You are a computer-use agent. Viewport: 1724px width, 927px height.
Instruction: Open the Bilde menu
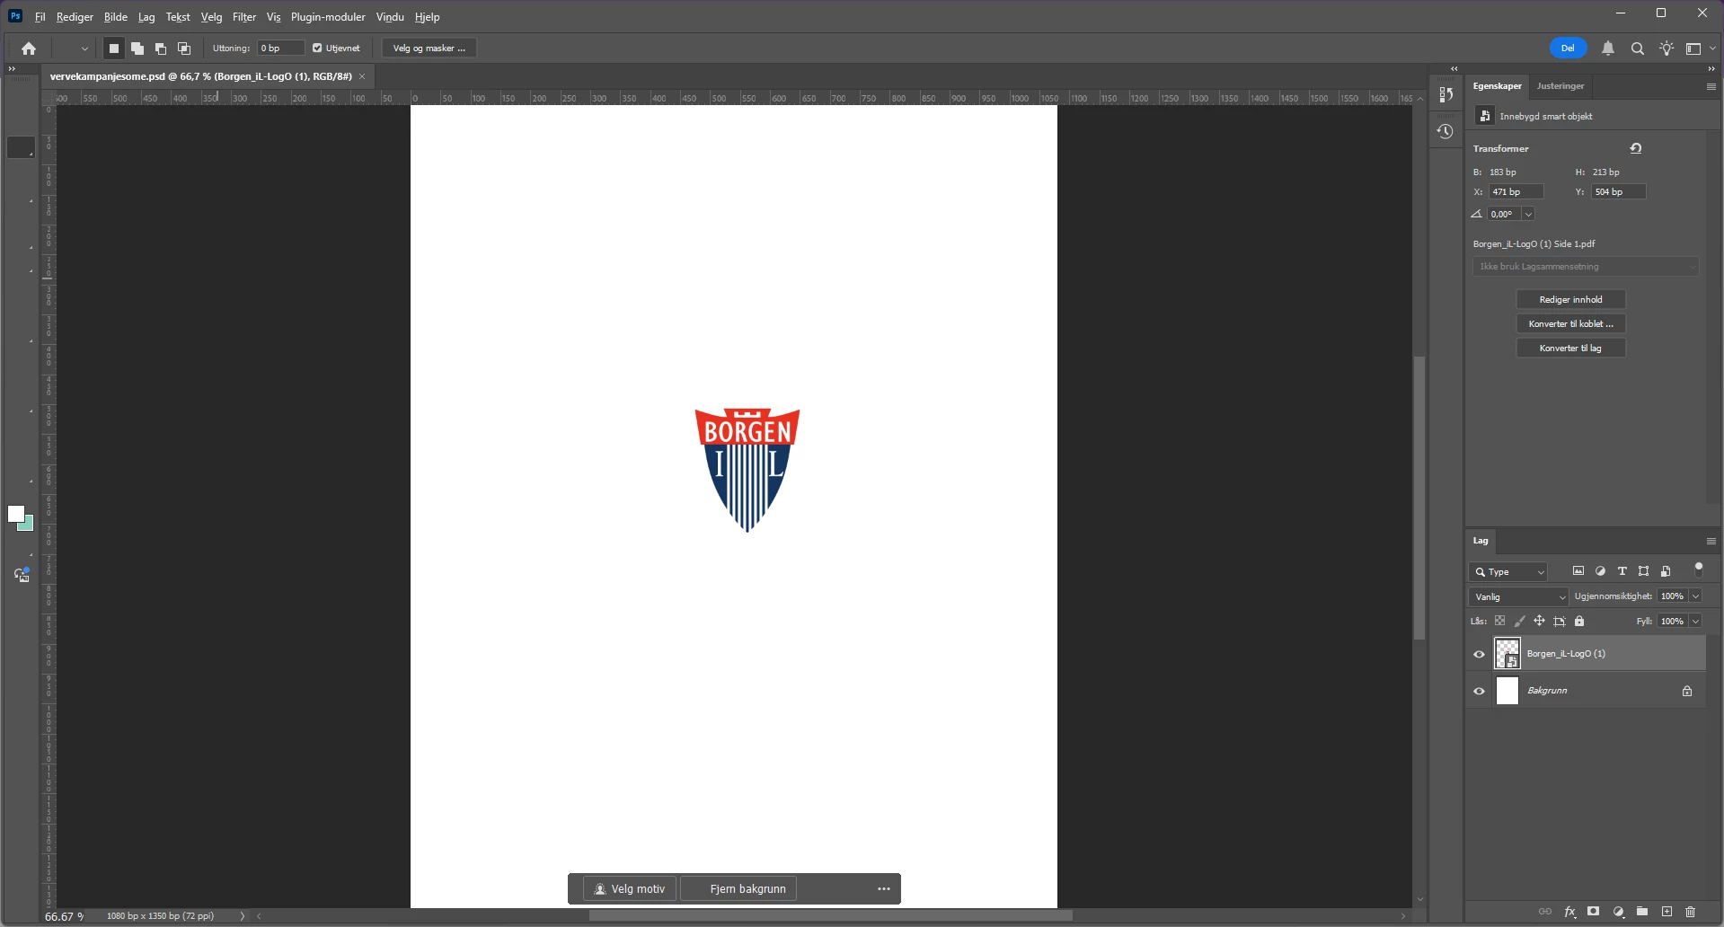click(x=116, y=17)
